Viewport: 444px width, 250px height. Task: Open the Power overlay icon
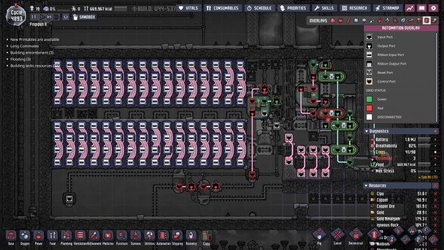[341, 20]
